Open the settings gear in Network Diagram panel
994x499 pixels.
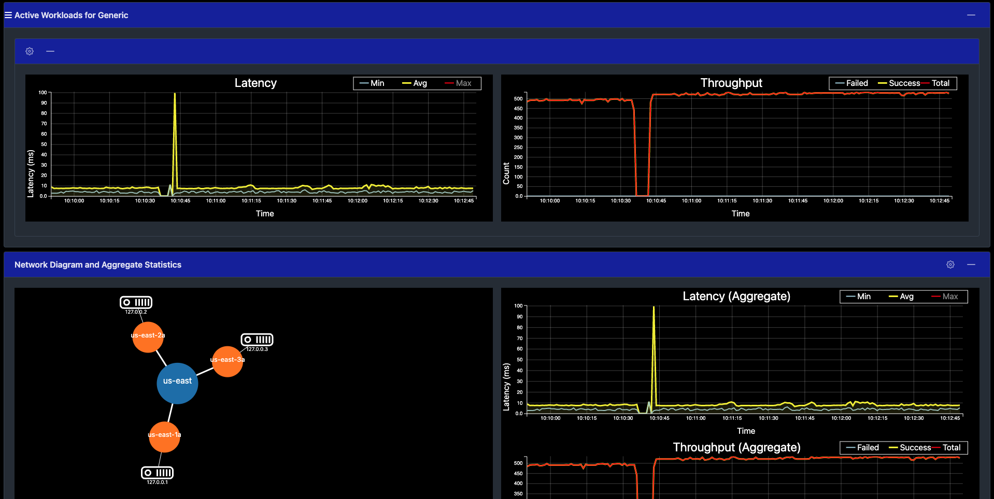(x=950, y=265)
